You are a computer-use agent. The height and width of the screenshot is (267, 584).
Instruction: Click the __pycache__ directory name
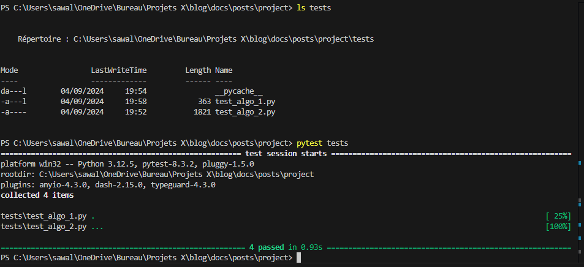tap(239, 91)
